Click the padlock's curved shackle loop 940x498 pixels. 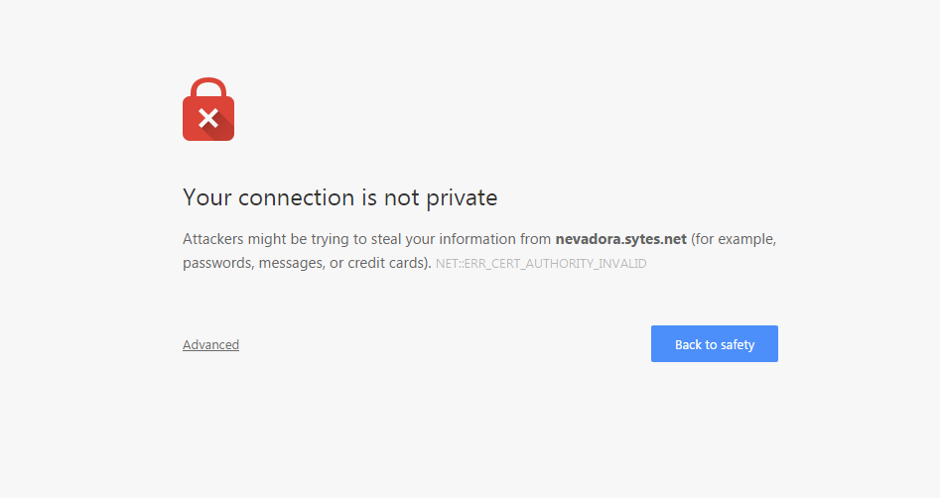coord(208,87)
